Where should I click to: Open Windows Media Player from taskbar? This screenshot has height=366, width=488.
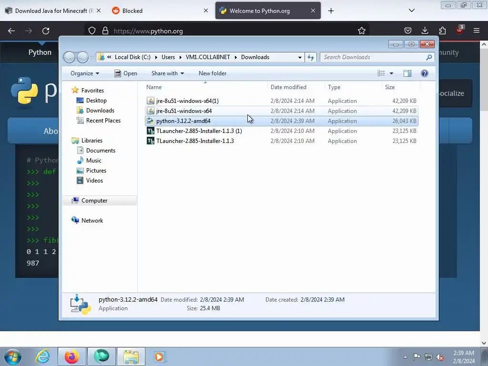pyautogui.click(x=160, y=356)
